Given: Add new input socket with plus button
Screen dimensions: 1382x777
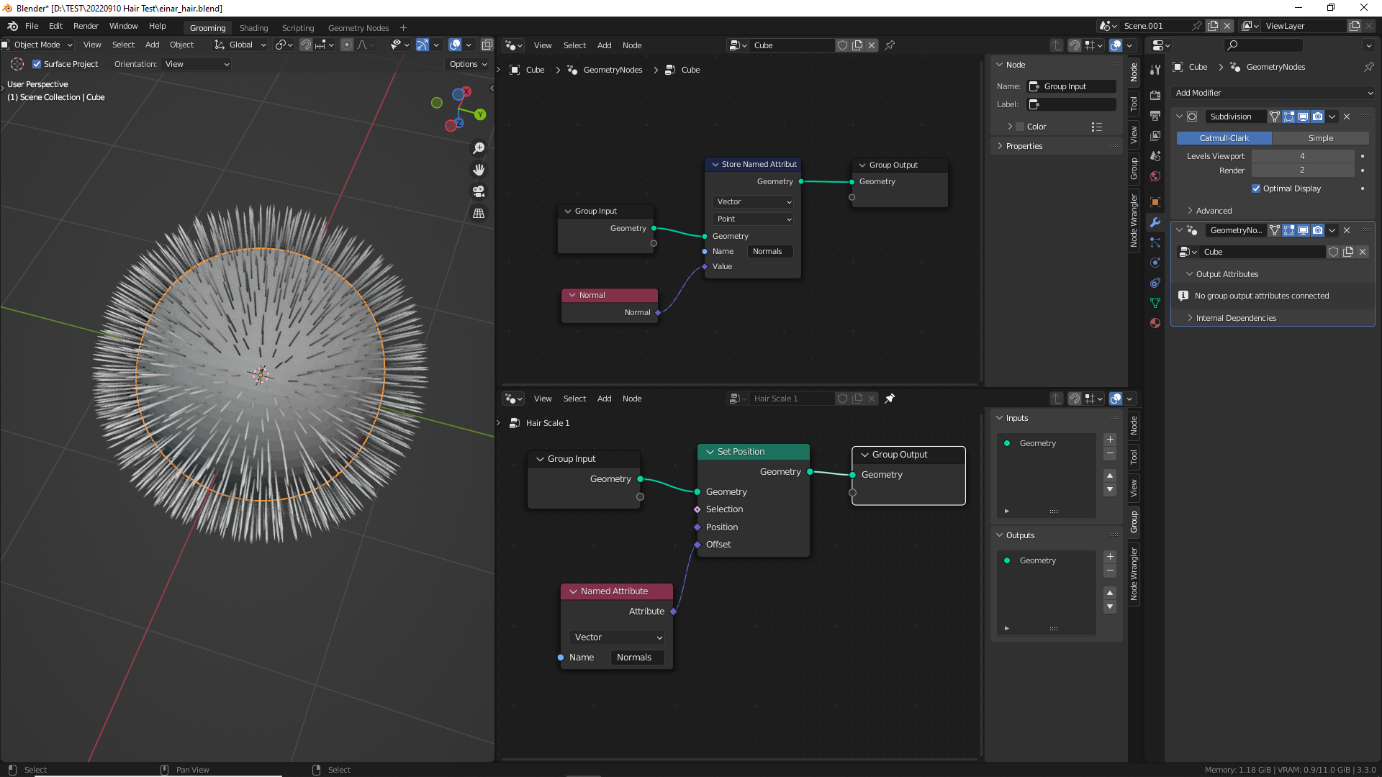Looking at the screenshot, I should 1110,439.
